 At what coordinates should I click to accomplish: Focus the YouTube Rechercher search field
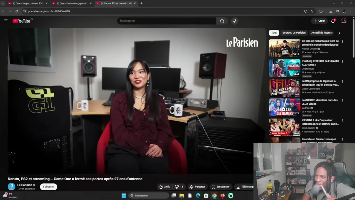point(166,21)
